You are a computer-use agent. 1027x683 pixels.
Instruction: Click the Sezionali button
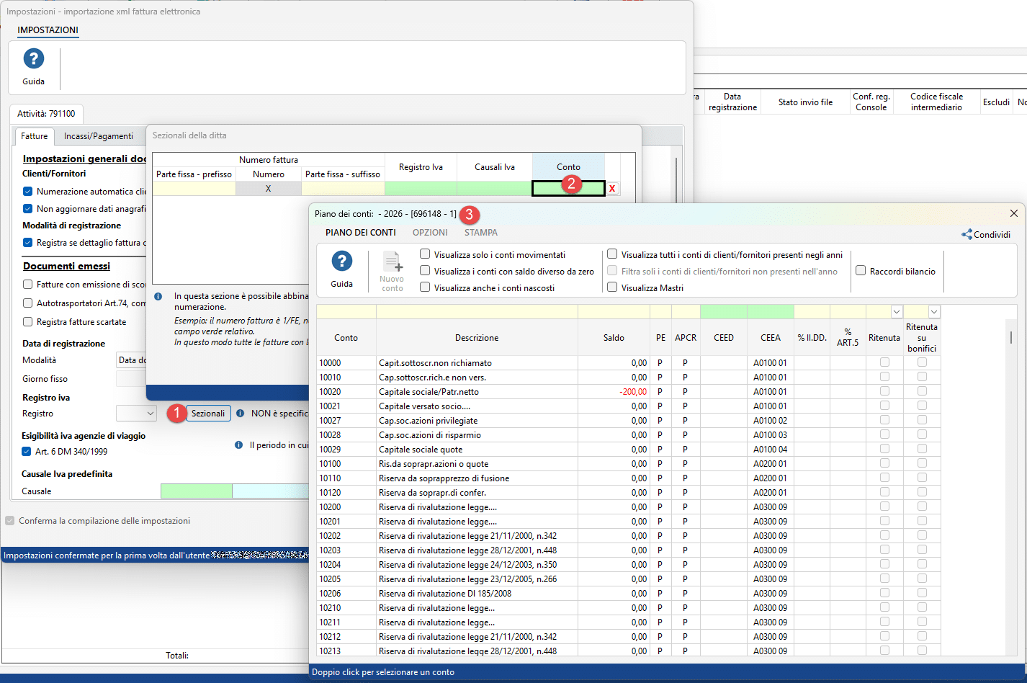tap(208, 414)
